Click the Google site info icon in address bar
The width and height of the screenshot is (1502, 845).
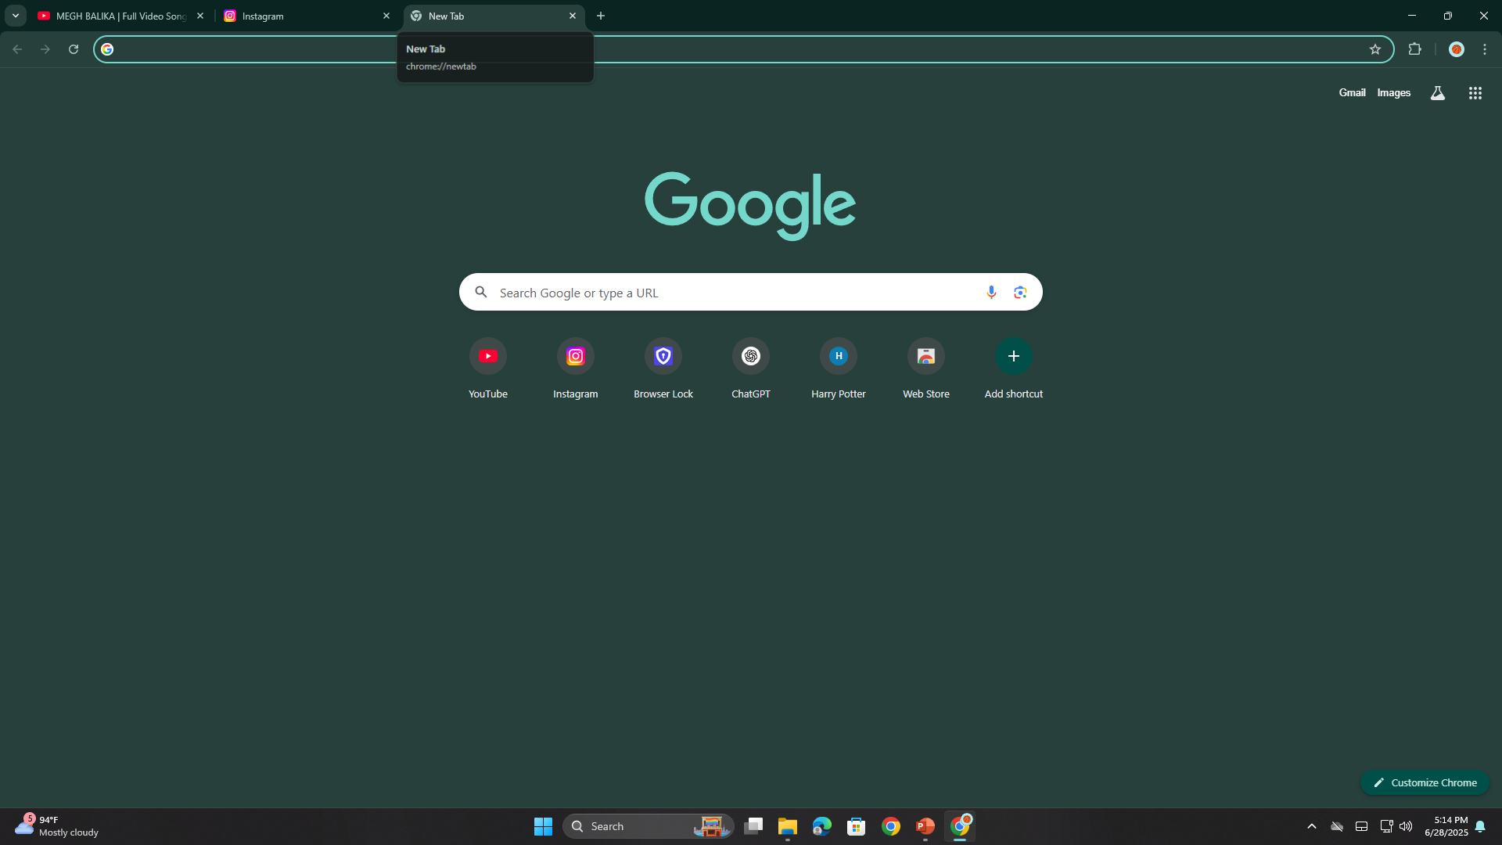(x=107, y=49)
